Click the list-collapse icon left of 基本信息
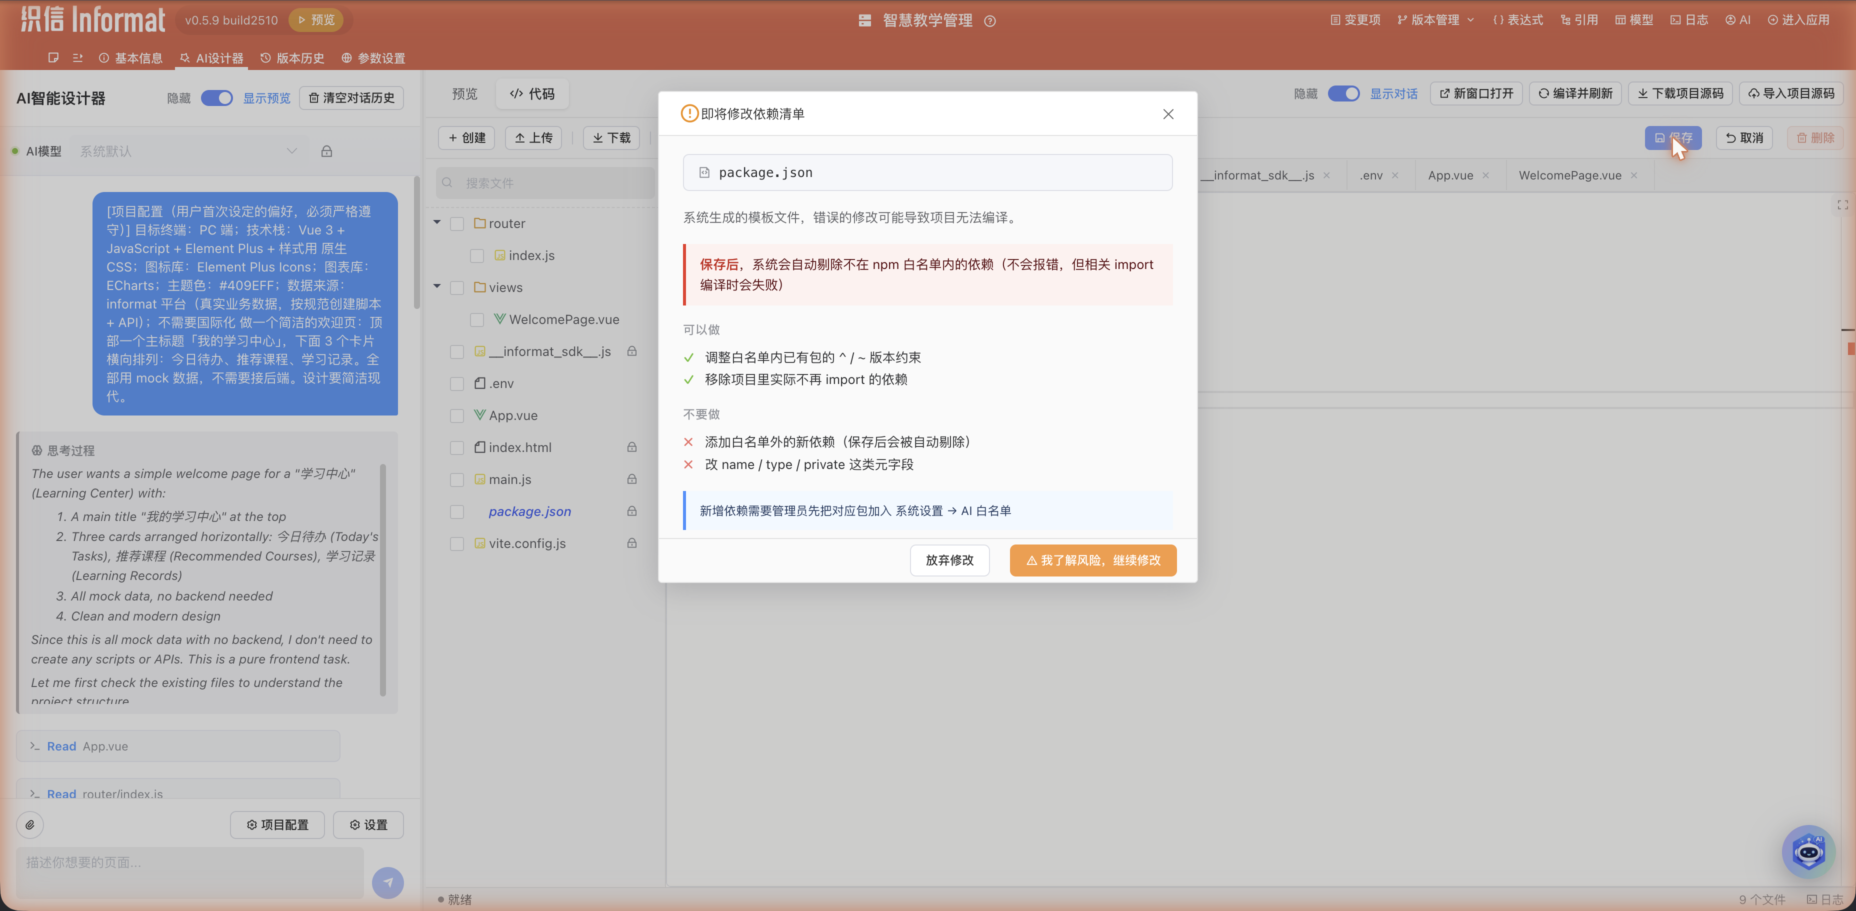This screenshot has height=911, width=1856. (x=78, y=57)
